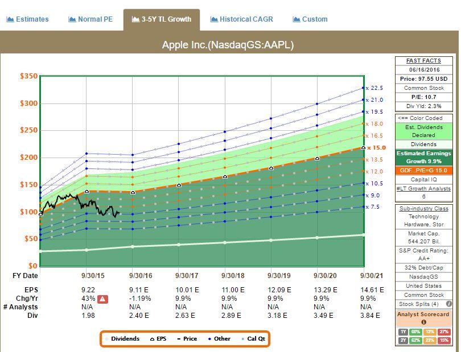The height and width of the screenshot is (352, 461).
Task: Click the white Dividends color-code cell
Action: pos(423,144)
